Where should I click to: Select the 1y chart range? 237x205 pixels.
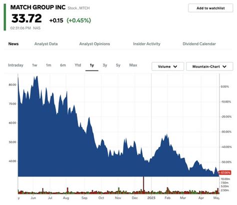click(x=92, y=65)
